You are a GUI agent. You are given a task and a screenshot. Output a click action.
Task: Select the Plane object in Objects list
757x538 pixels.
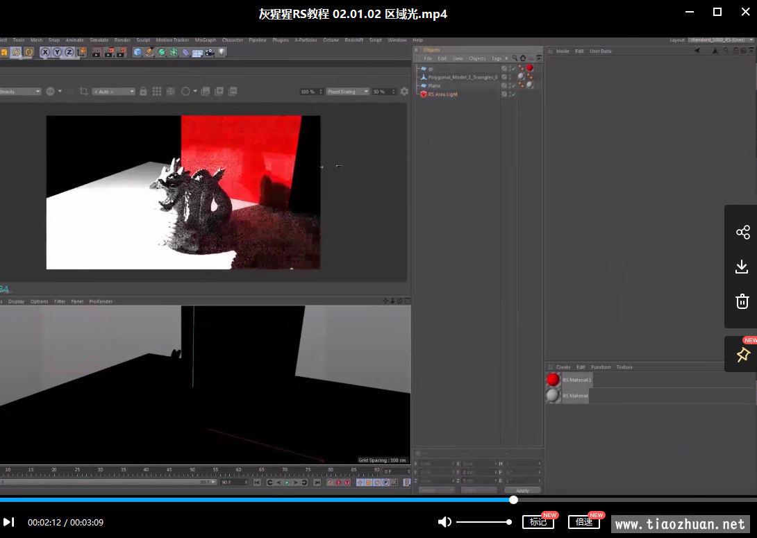tap(435, 86)
